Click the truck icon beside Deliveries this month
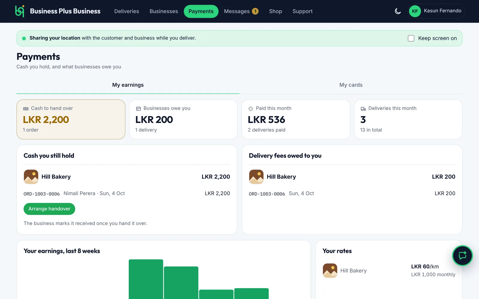Image resolution: width=479 pixels, height=299 pixels. click(x=363, y=109)
